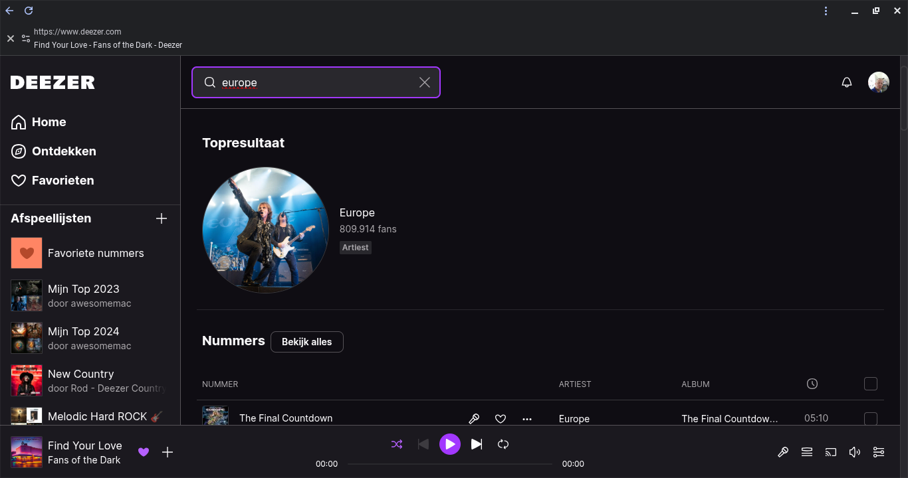908x478 pixels.
Task: Favorite The Final Countdown with heart
Action: [501, 418]
